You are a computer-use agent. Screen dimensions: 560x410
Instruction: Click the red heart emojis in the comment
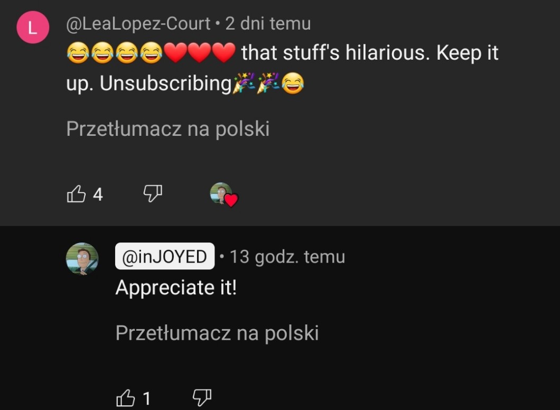point(199,53)
